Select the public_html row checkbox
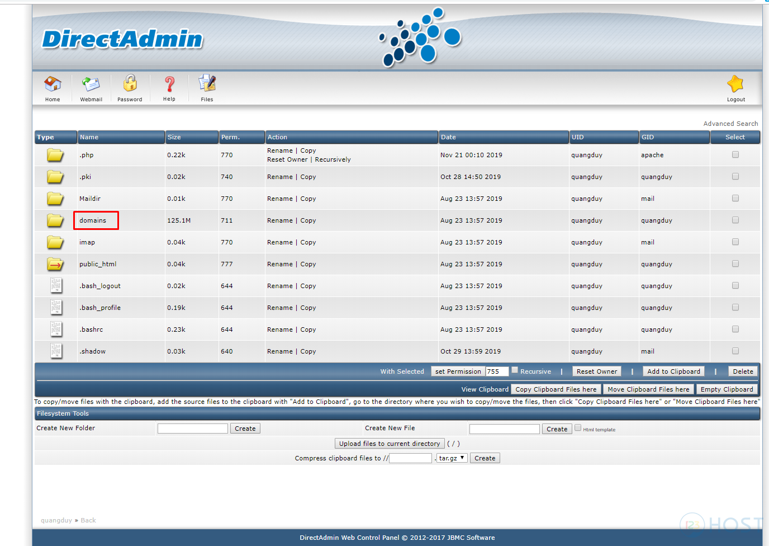The height and width of the screenshot is (546, 769). pos(735,263)
